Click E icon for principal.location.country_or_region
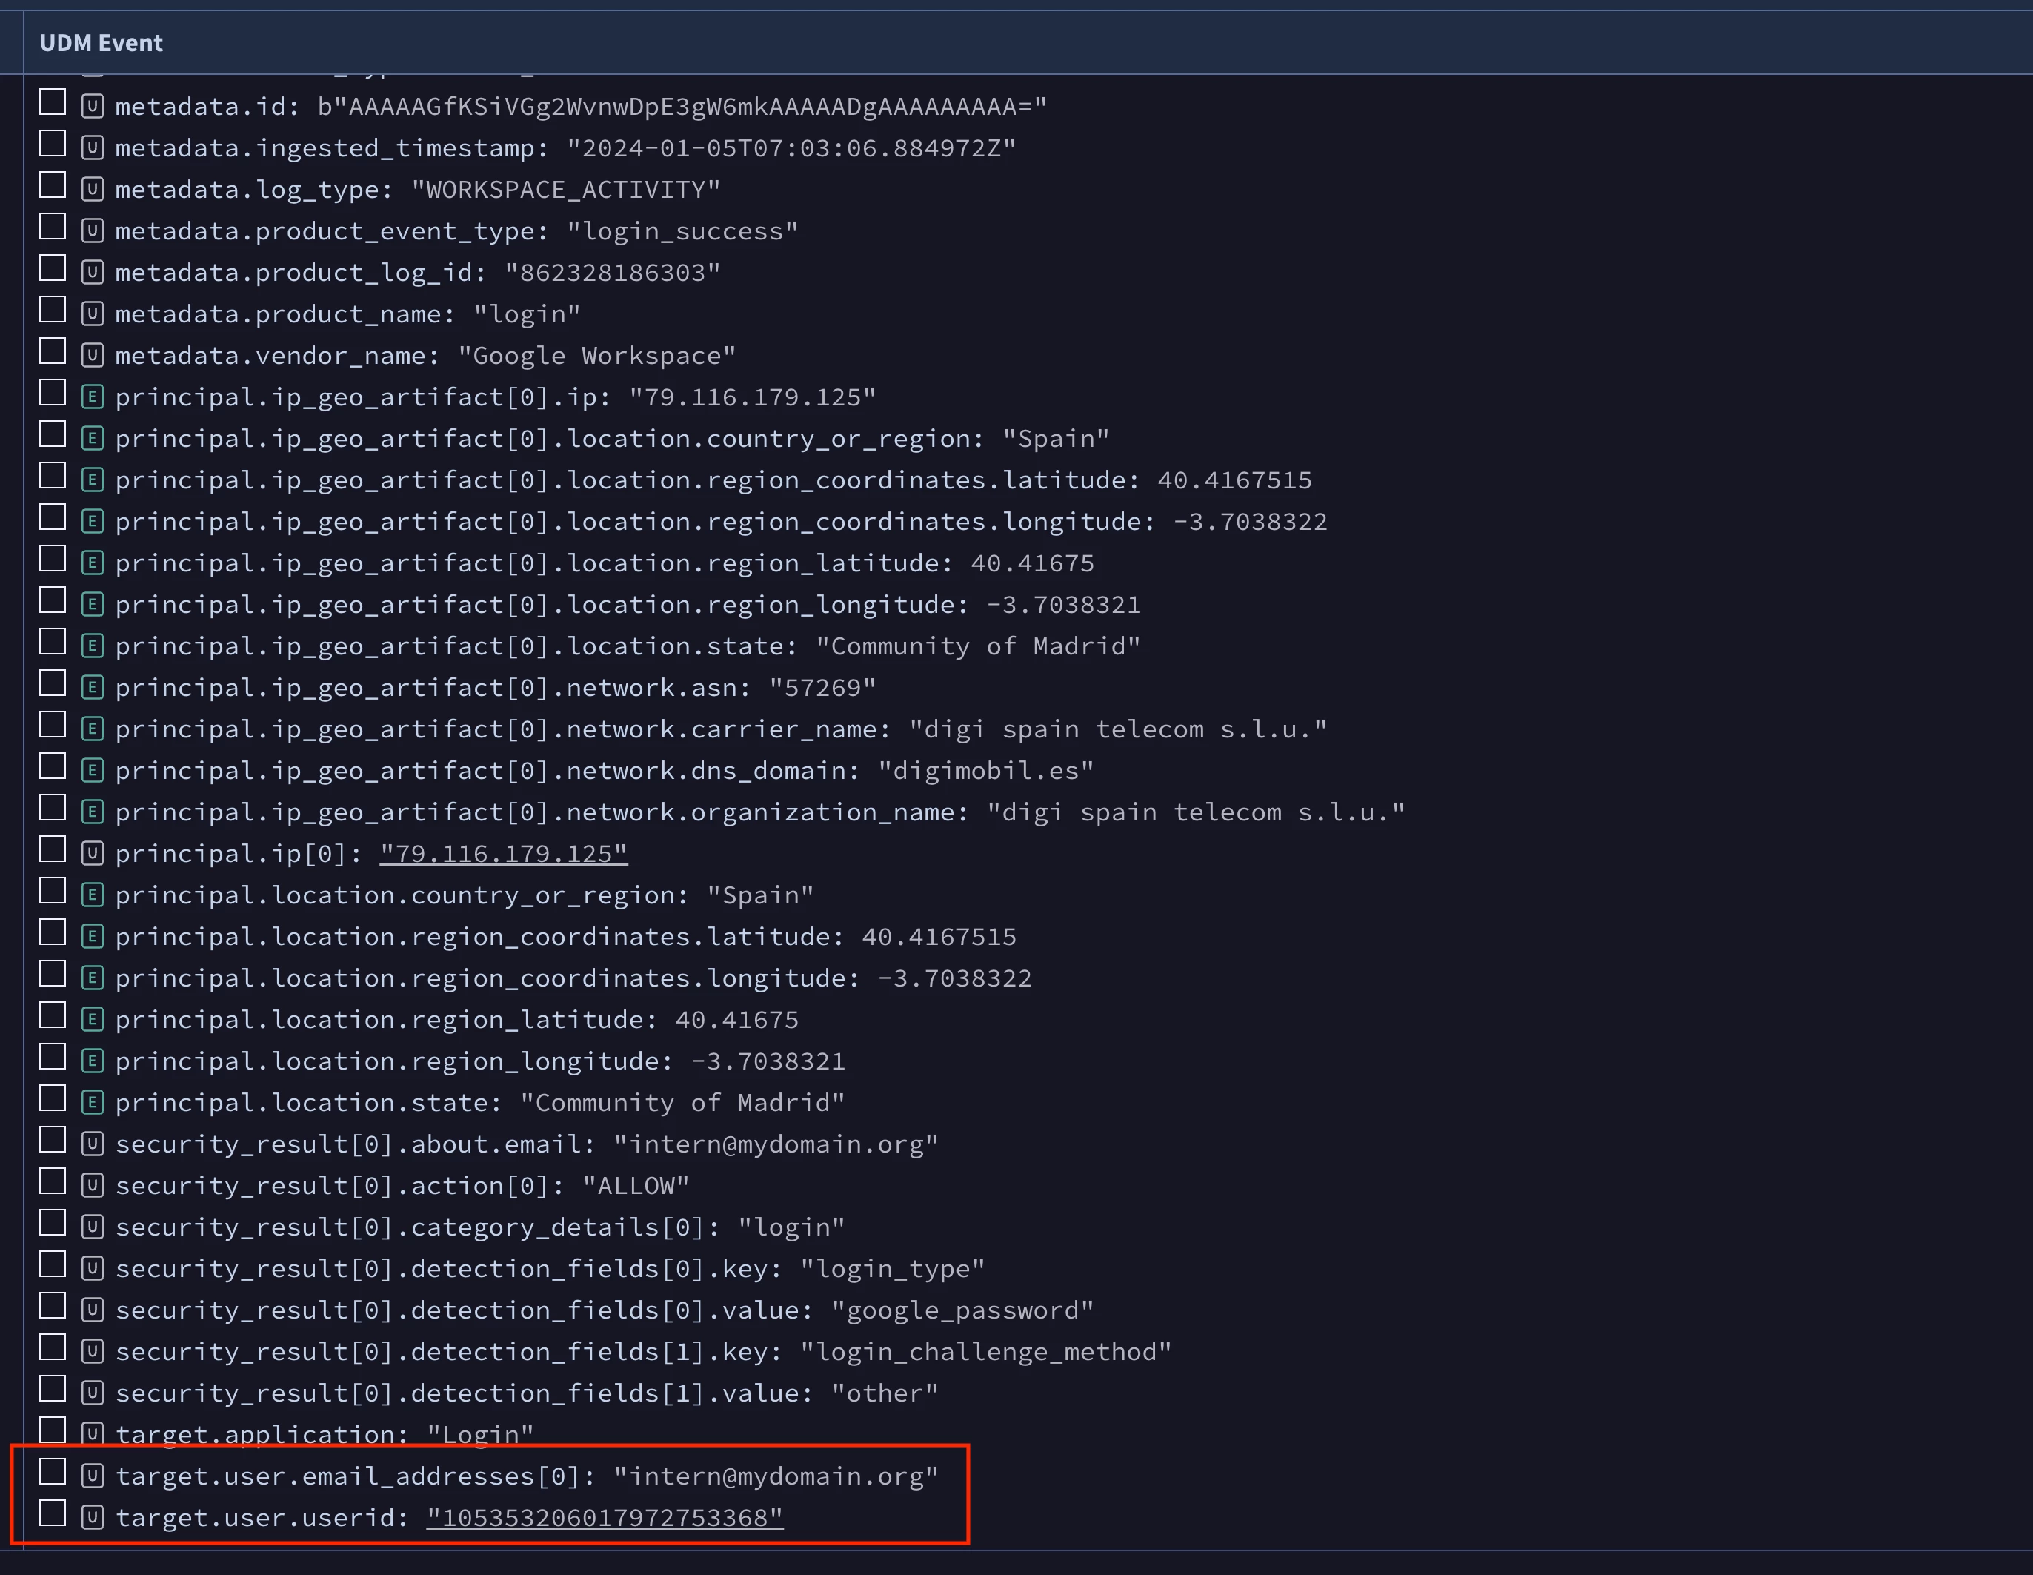 pos(92,894)
